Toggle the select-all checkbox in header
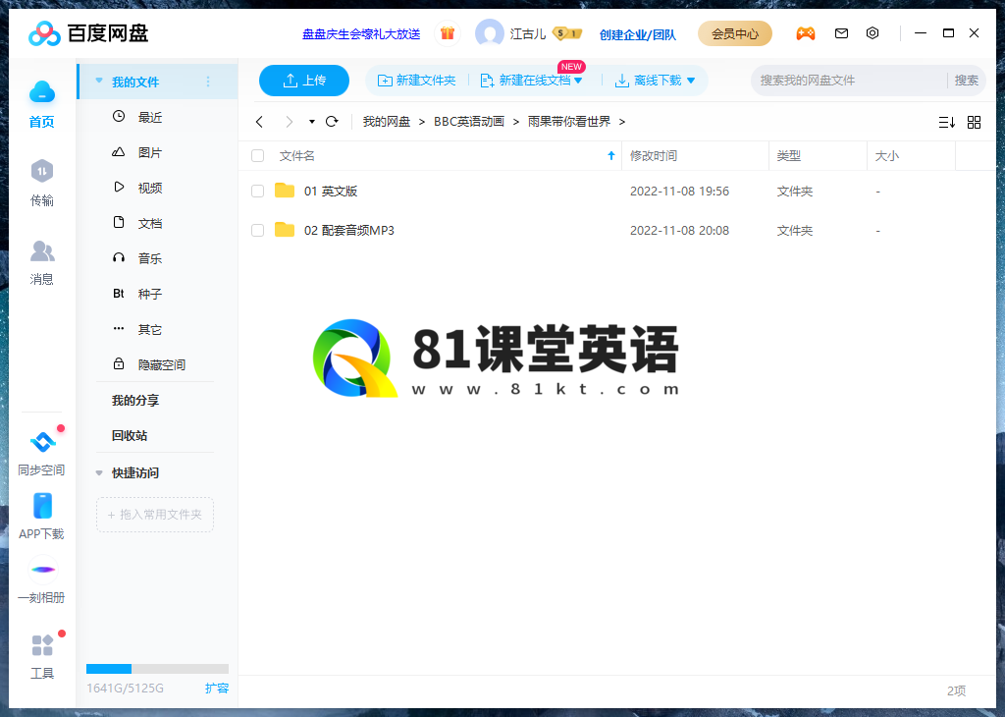This screenshot has width=1005, height=717. pos(258,156)
